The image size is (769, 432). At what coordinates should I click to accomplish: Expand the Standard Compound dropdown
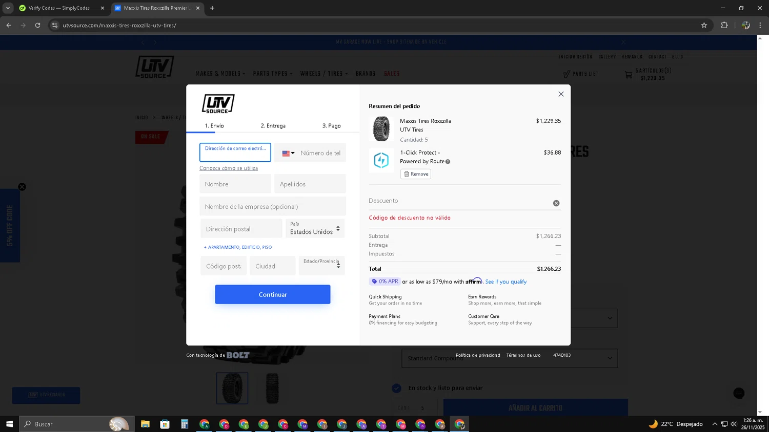510,358
